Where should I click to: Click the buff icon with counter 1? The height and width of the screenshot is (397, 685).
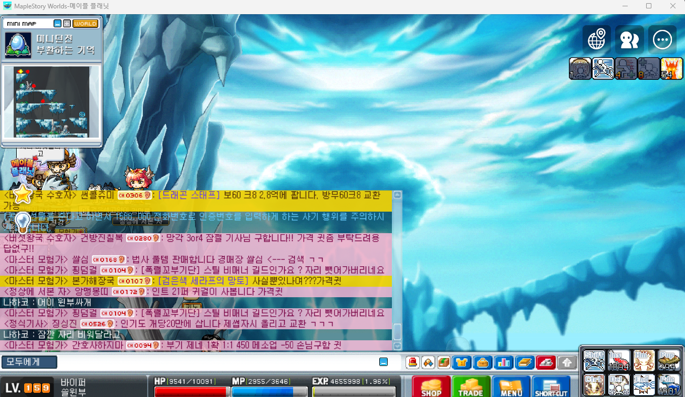coord(580,68)
